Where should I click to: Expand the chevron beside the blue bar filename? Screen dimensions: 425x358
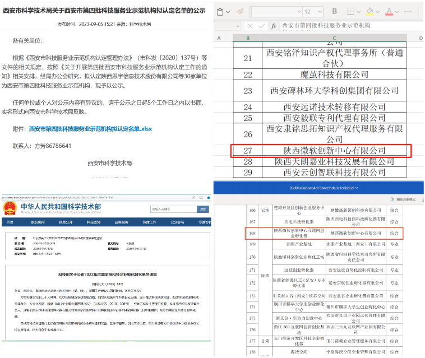357,188
